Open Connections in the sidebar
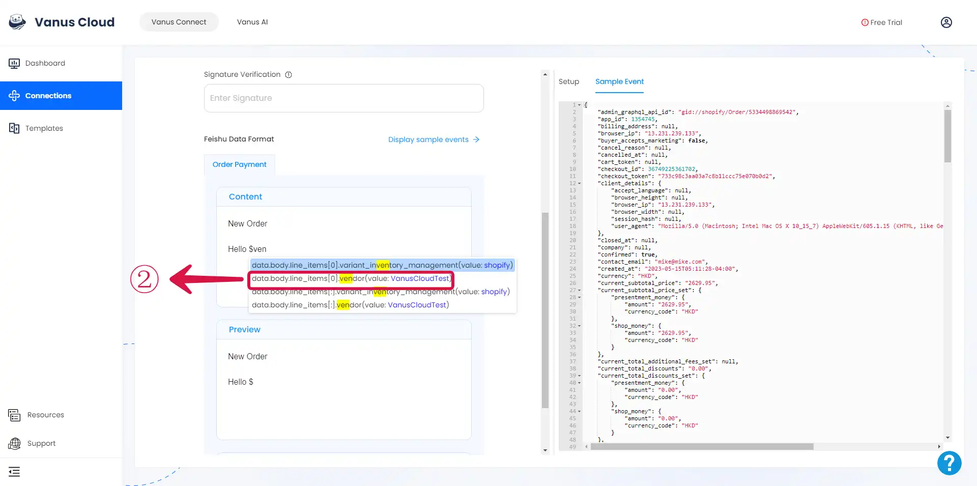This screenshot has width=977, height=486. [x=61, y=96]
